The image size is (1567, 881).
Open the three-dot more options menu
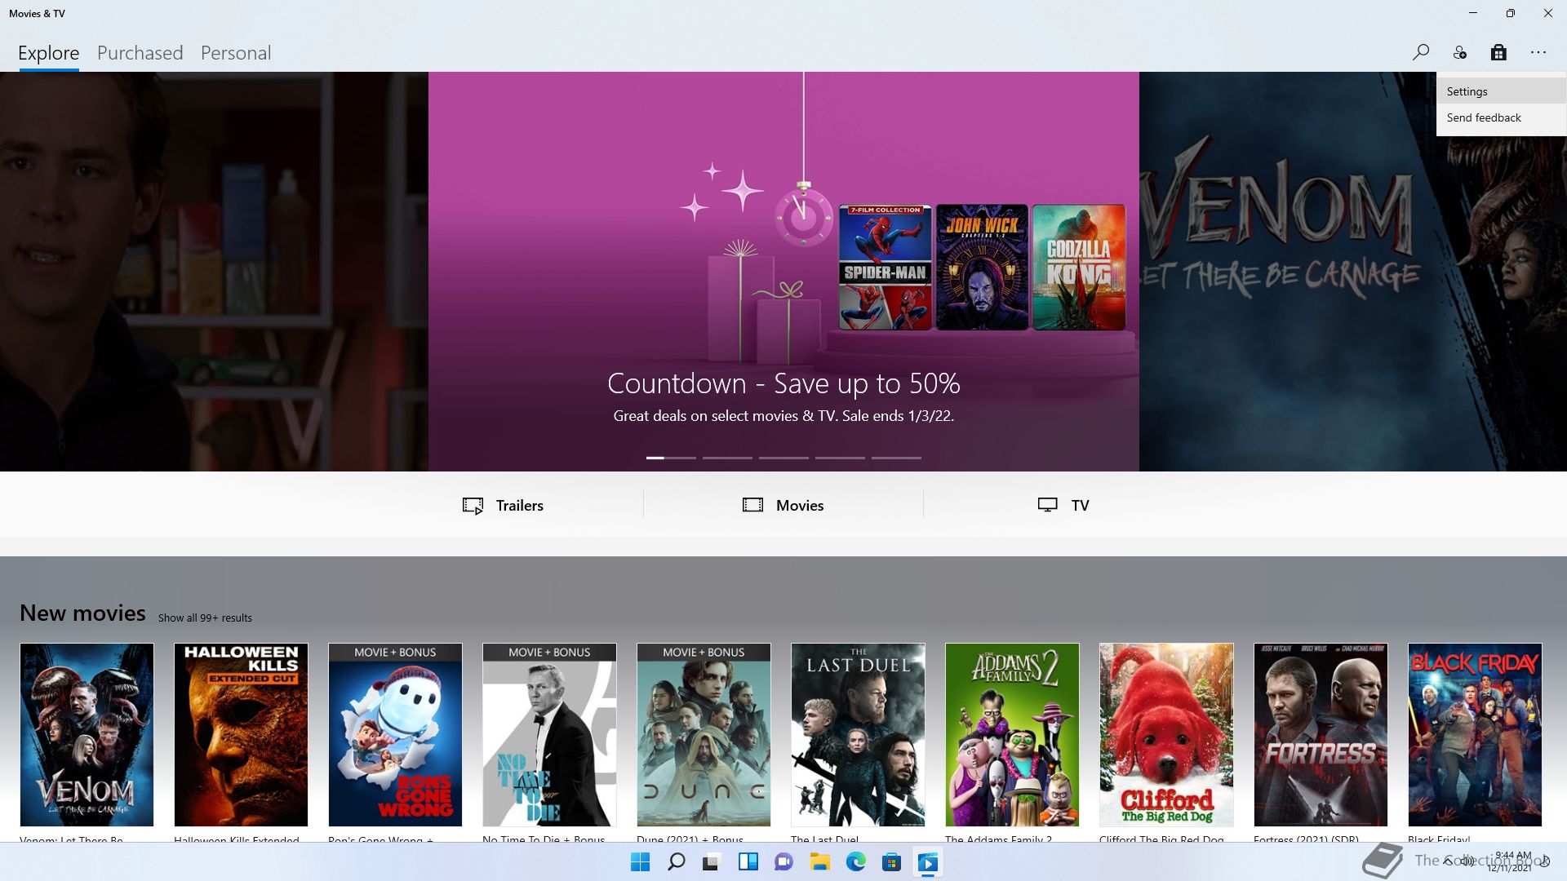pyautogui.click(x=1538, y=52)
